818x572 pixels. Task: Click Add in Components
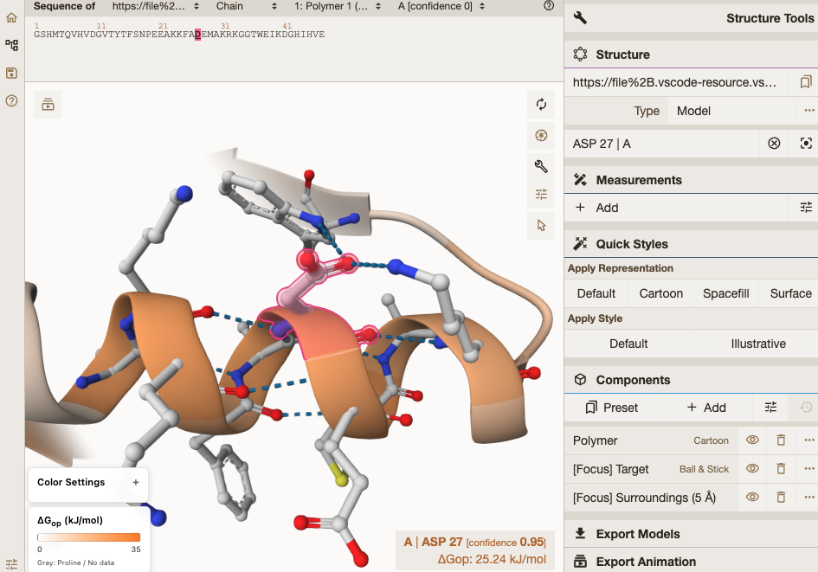point(705,408)
